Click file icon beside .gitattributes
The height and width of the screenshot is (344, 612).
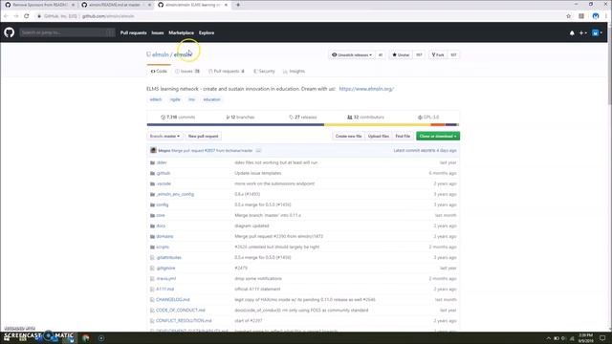(x=152, y=257)
